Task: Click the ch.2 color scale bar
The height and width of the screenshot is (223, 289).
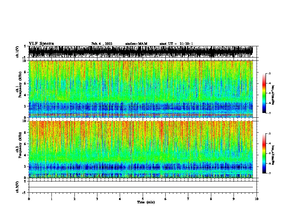Action: (x=264, y=153)
